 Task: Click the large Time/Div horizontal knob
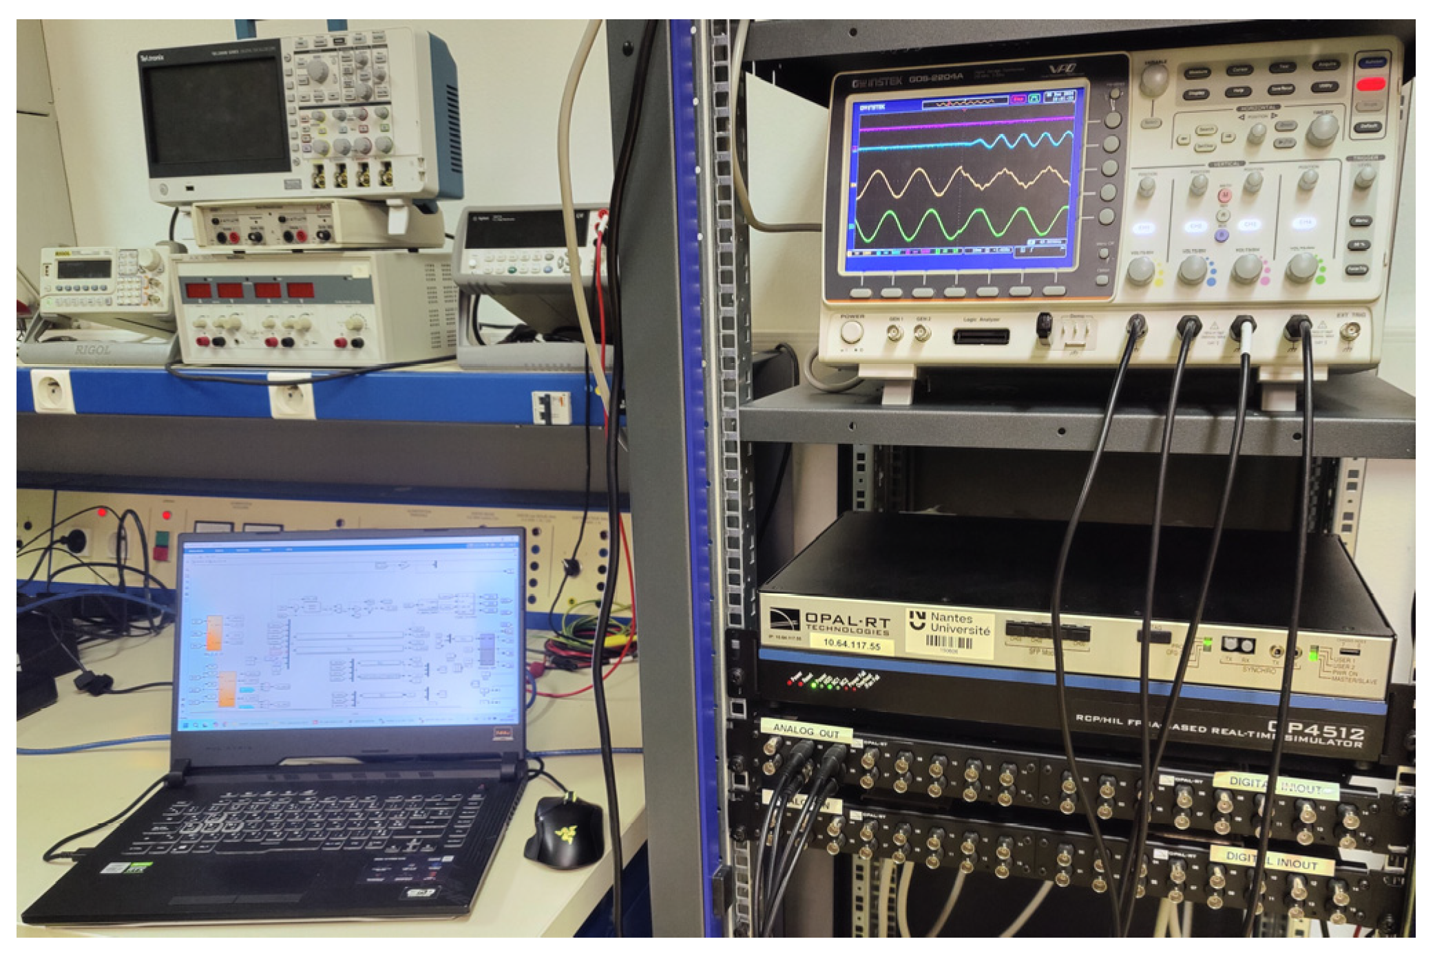point(1322,129)
